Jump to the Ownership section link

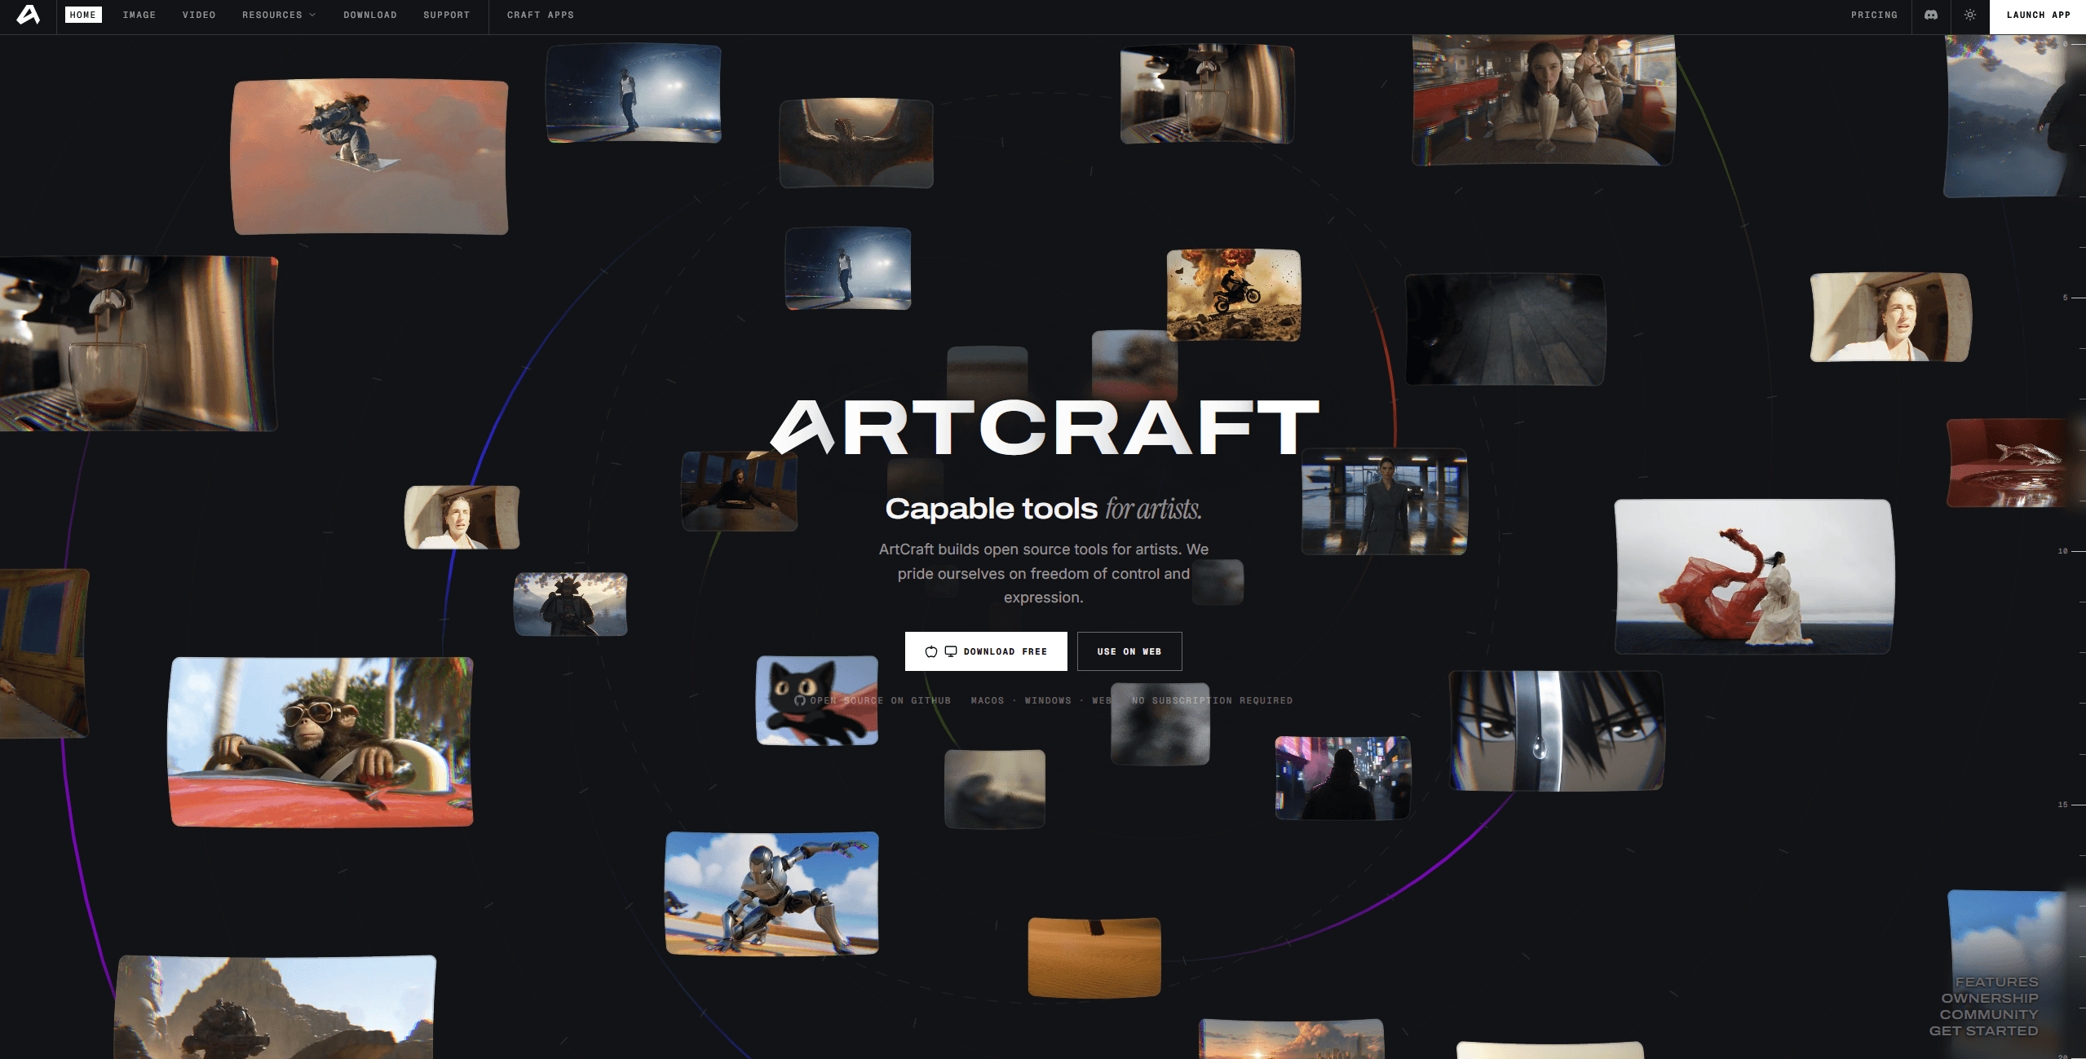(x=1990, y=999)
